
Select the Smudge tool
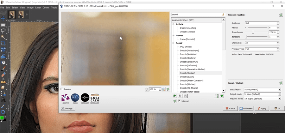(3, 87)
